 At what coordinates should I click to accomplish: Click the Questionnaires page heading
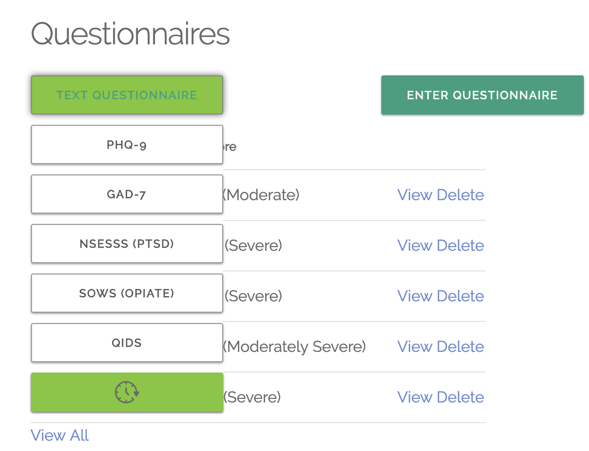[130, 34]
